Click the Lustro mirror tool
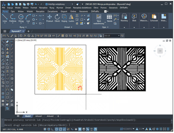This screenshot has width=174, height=133. pyautogui.click(x=71, y=18)
